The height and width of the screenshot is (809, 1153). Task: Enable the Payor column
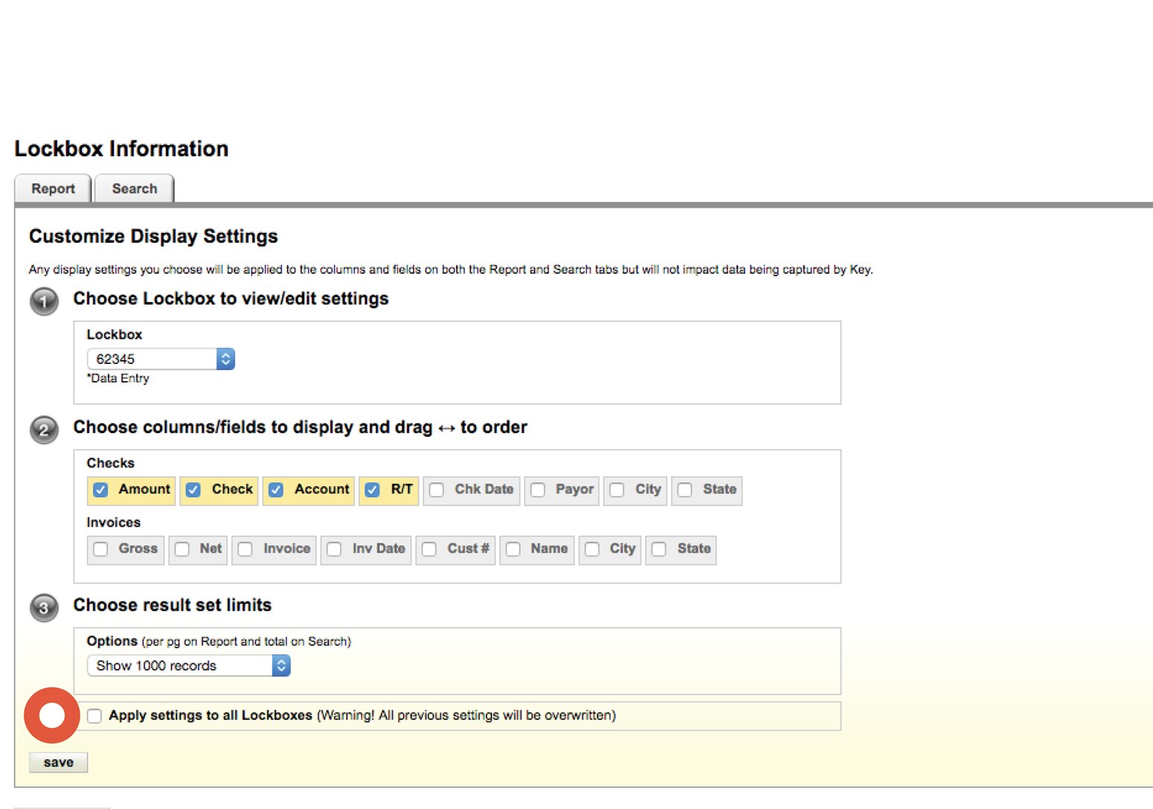coord(538,490)
